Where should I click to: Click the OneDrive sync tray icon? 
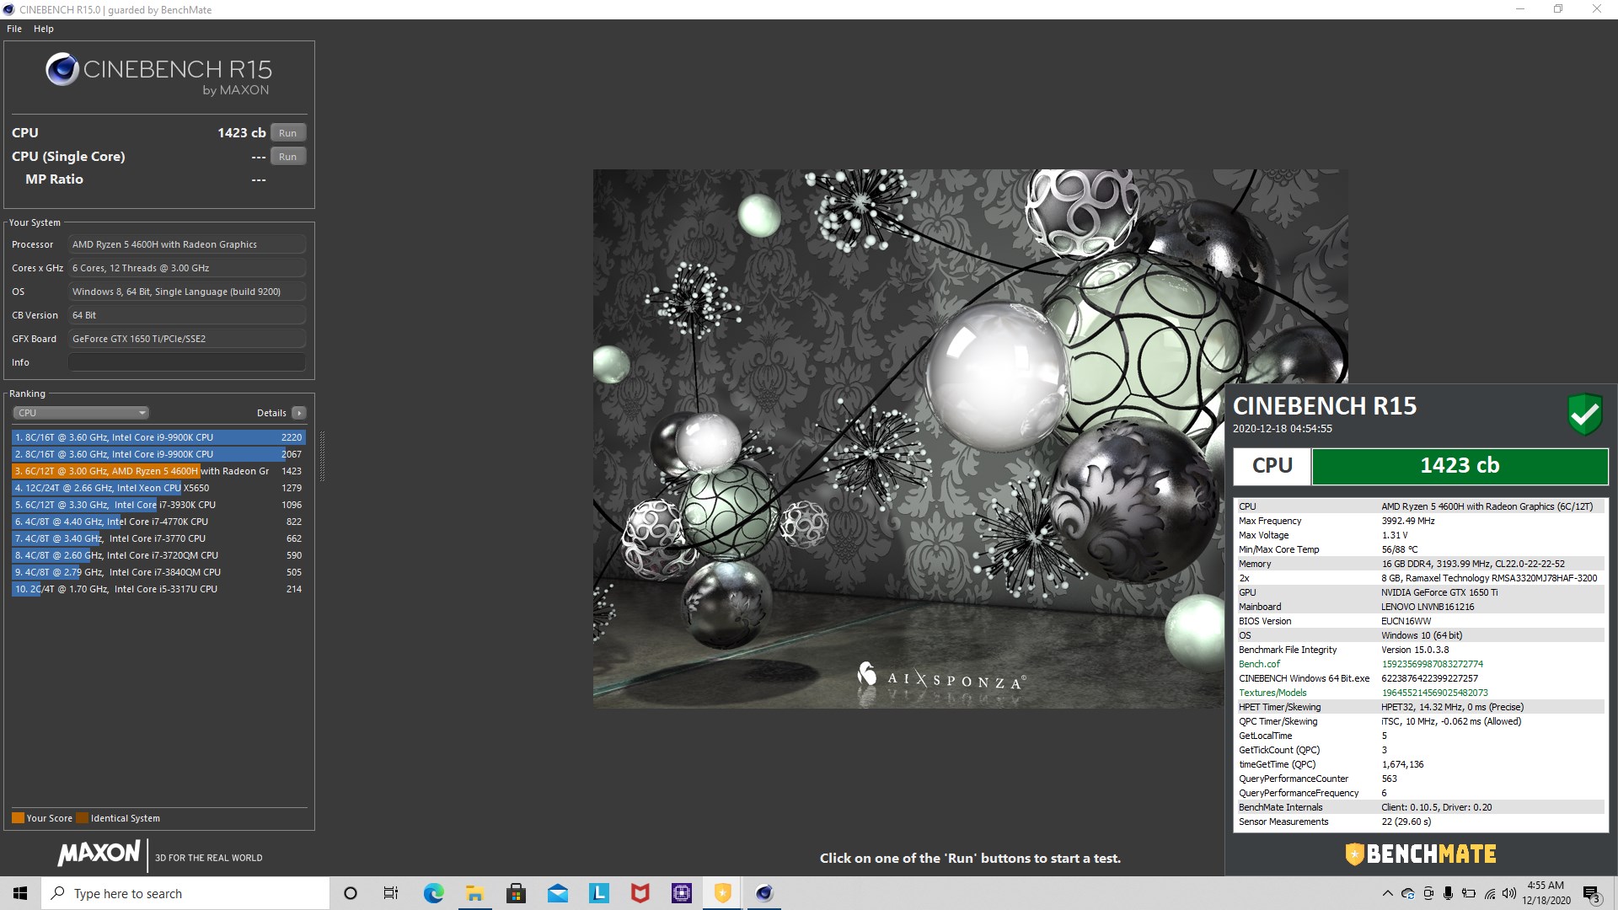click(1407, 893)
